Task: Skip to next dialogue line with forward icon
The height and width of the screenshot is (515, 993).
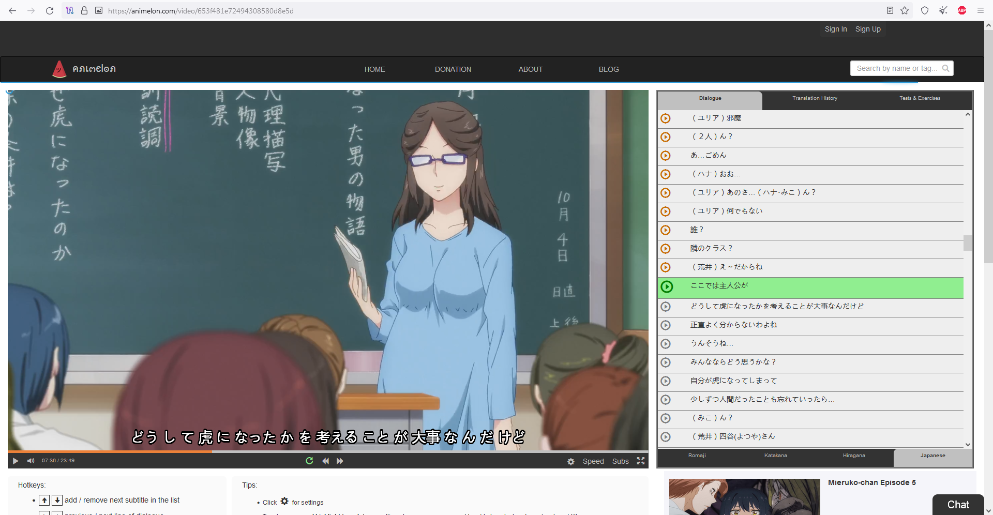Action: click(x=340, y=461)
